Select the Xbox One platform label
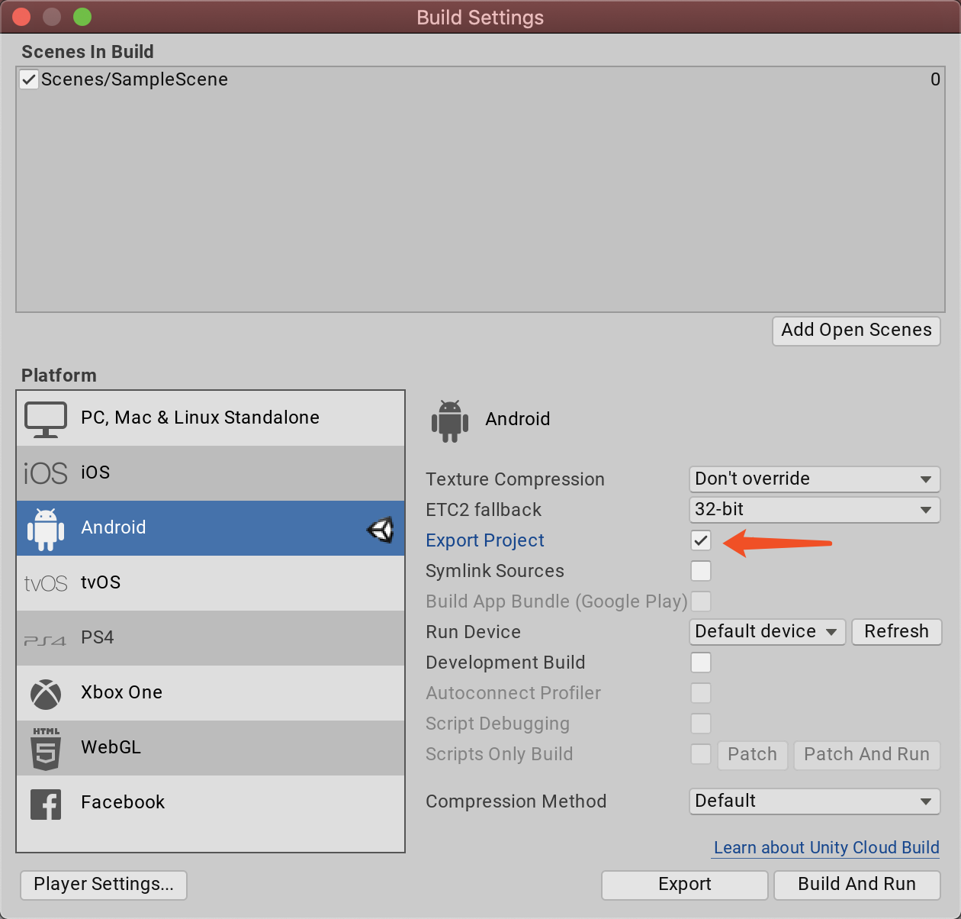Viewport: 961px width, 919px height. tap(122, 692)
